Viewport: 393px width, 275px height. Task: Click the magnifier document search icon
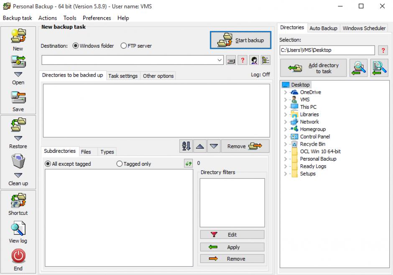pyautogui.click(x=379, y=68)
